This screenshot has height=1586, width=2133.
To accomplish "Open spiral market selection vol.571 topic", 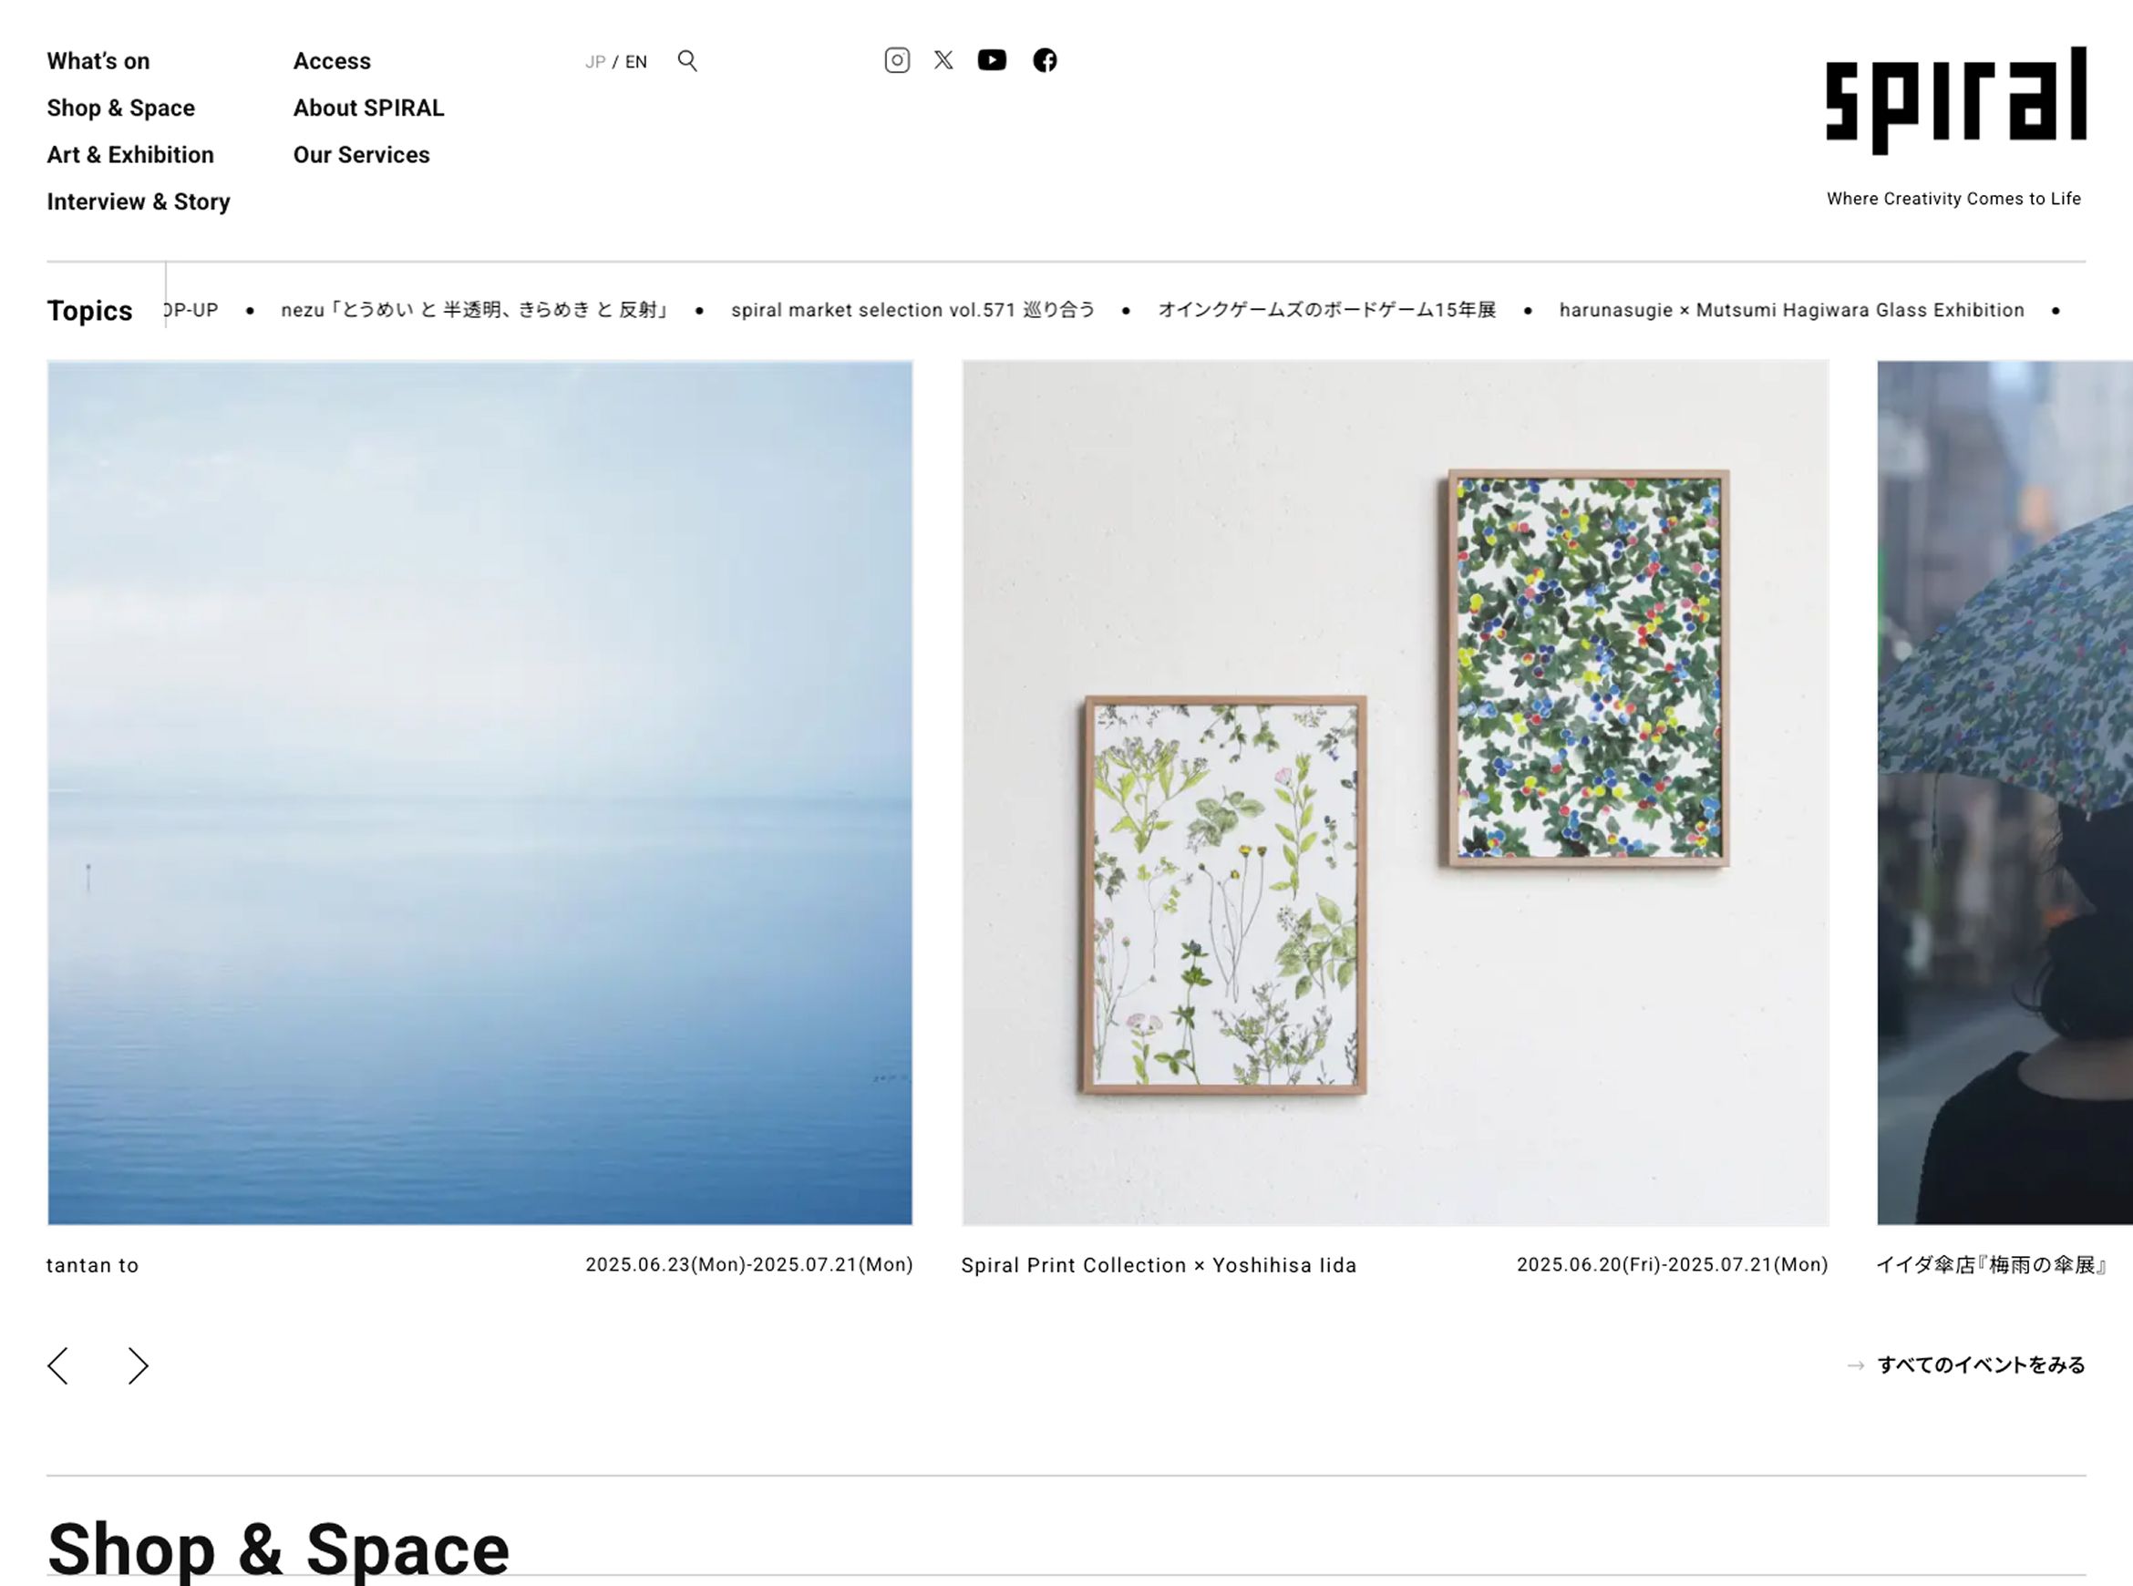I will (913, 310).
